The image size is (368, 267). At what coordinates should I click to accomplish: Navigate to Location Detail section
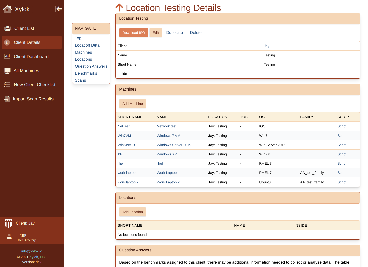click(88, 45)
